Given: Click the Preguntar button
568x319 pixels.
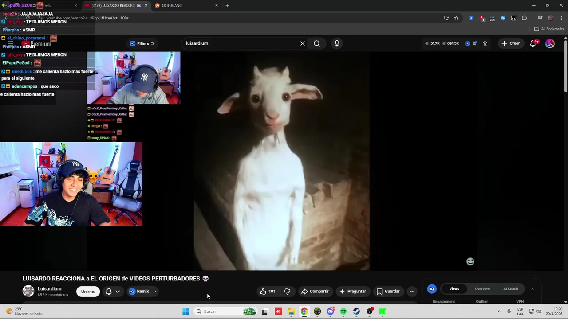Looking at the screenshot, I should coord(353,292).
